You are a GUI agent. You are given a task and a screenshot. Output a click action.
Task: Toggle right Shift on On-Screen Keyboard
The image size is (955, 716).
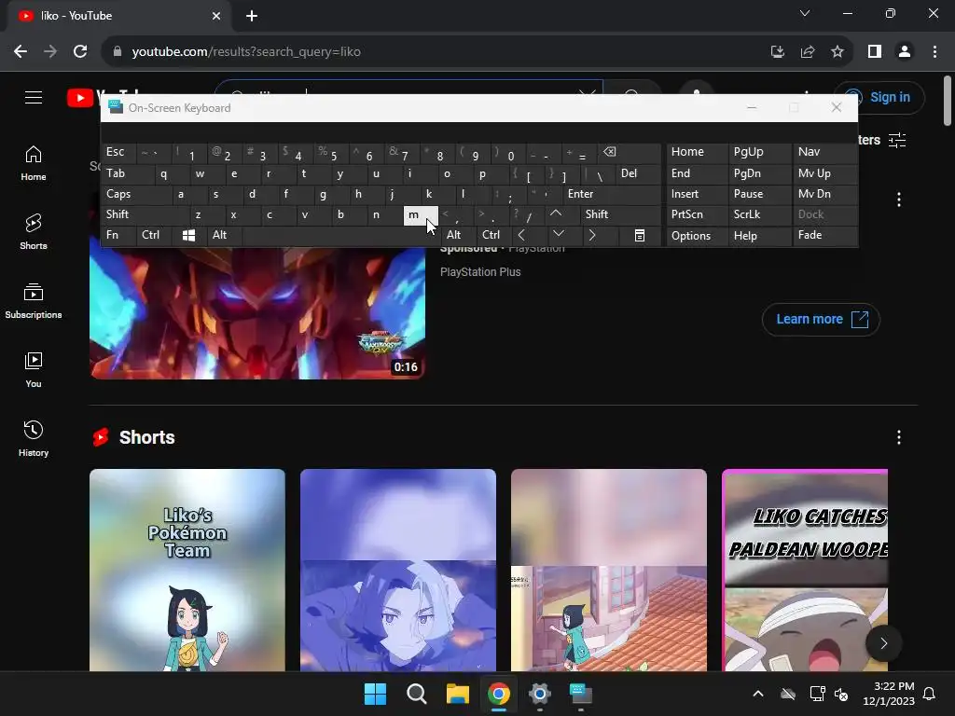620,214
